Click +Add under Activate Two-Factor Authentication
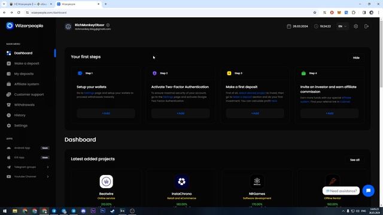The height and width of the screenshot is (215, 383). pos(181,113)
